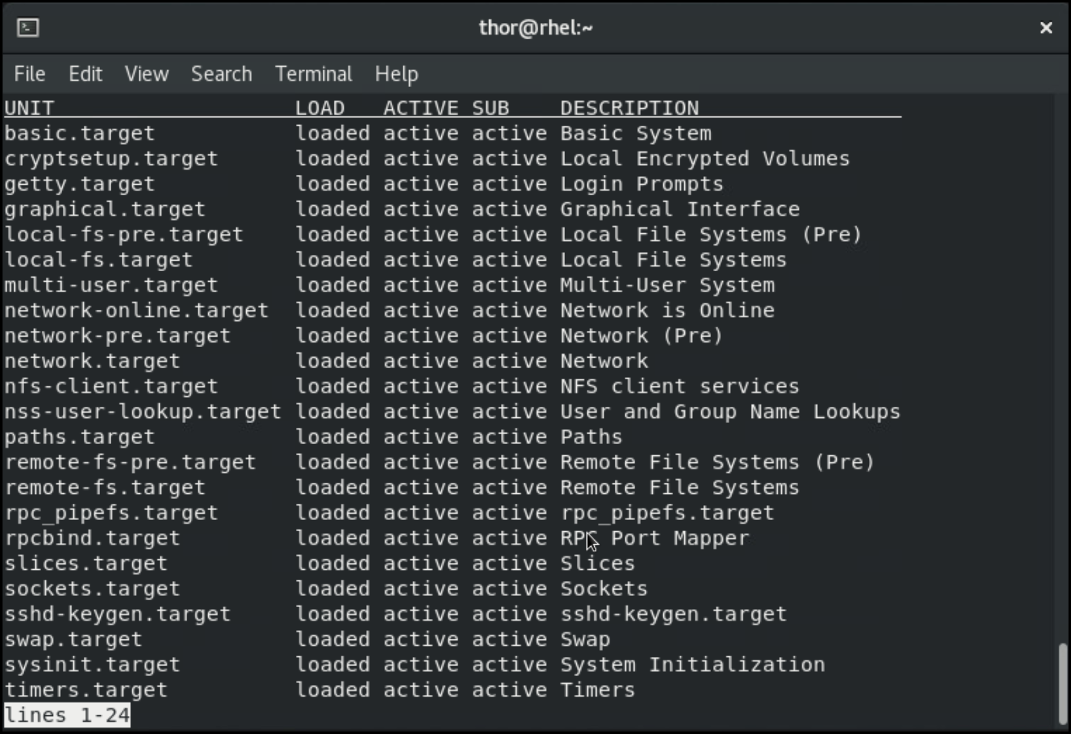Click the 'lines 1-24' pager status
The height and width of the screenshot is (734, 1071).
(67, 715)
